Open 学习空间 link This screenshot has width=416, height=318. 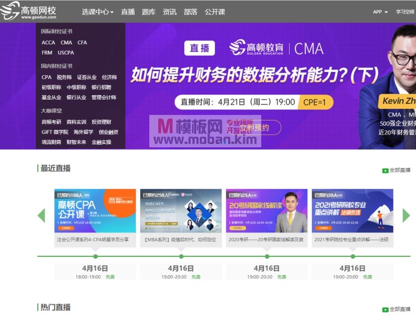click(x=405, y=12)
